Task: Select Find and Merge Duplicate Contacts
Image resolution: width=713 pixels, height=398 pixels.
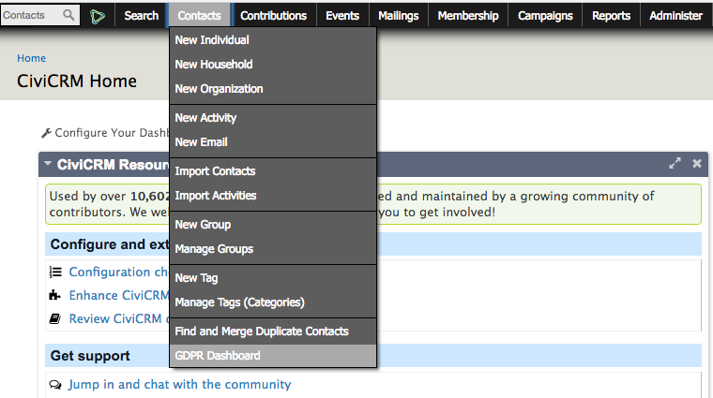Action: [273, 332]
